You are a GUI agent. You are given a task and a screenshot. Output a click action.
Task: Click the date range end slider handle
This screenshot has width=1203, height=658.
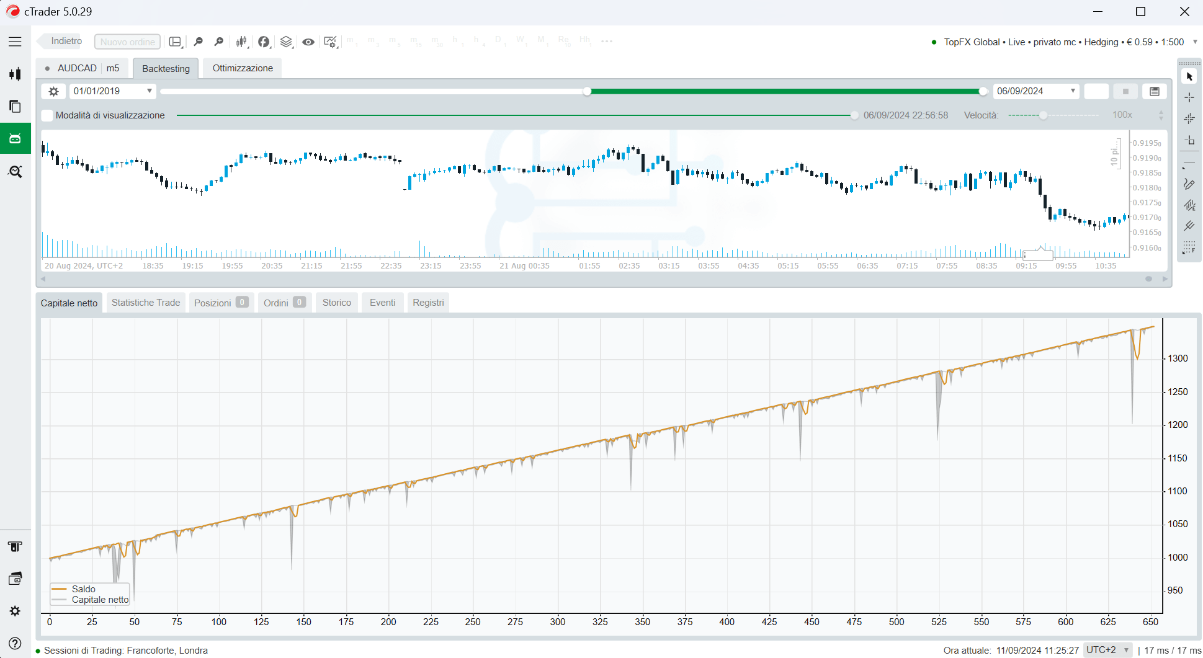(983, 91)
